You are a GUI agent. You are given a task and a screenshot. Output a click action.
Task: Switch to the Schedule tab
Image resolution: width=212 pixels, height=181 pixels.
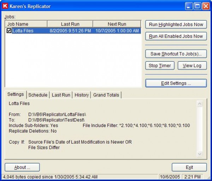[x=38, y=95]
